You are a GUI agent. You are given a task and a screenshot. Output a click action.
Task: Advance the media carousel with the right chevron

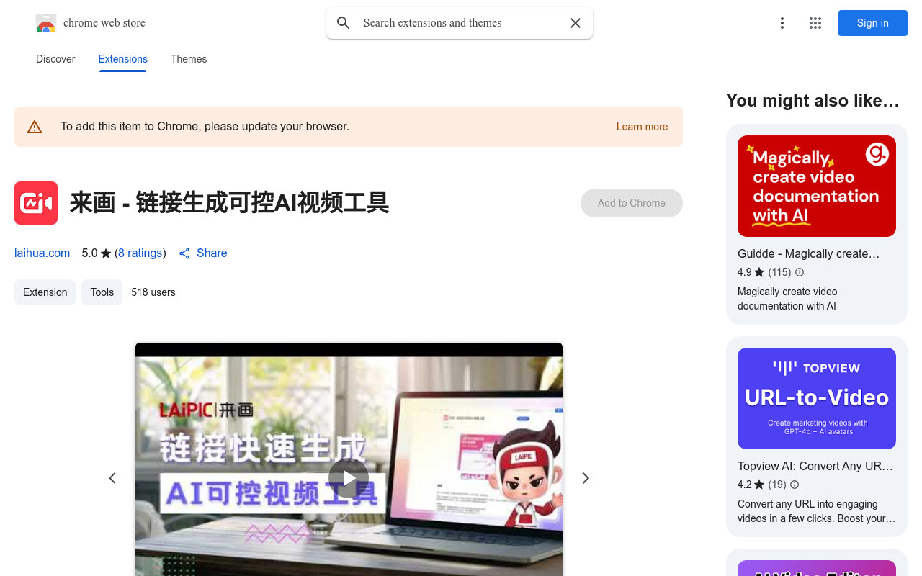click(586, 477)
